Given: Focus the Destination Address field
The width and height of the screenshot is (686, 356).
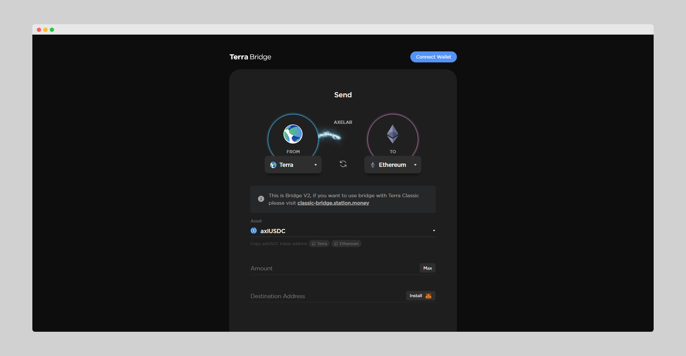Looking at the screenshot, I should pyautogui.click(x=327, y=296).
